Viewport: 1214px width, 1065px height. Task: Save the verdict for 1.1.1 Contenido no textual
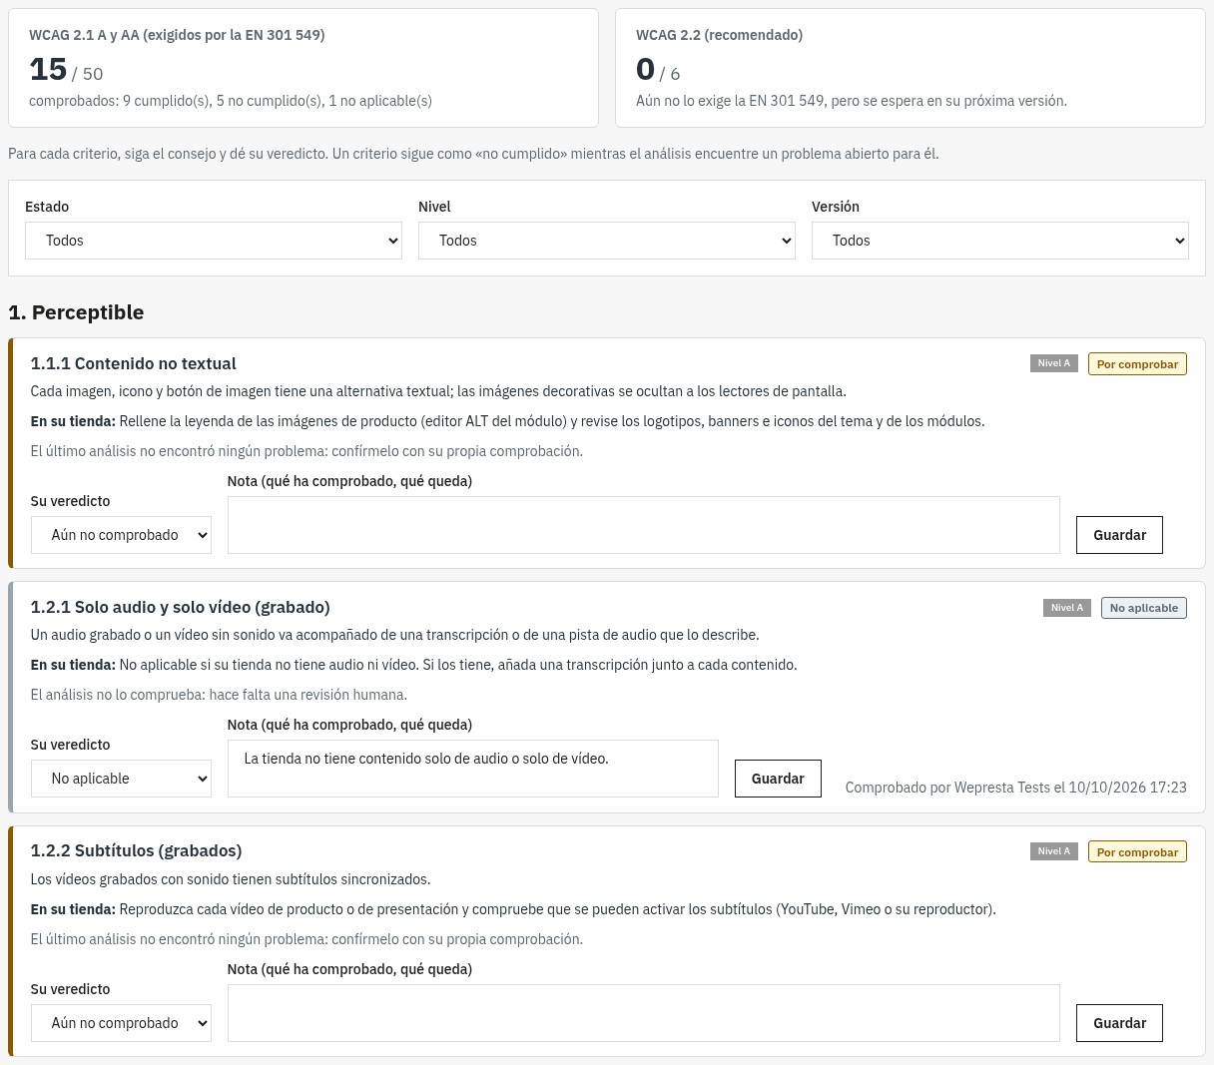pyautogui.click(x=1119, y=535)
